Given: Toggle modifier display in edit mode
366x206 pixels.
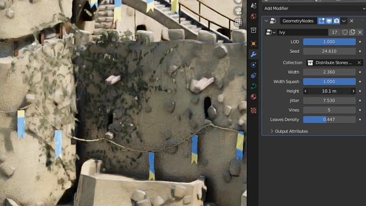Looking at the screenshot, I should [x=321, y=21].
